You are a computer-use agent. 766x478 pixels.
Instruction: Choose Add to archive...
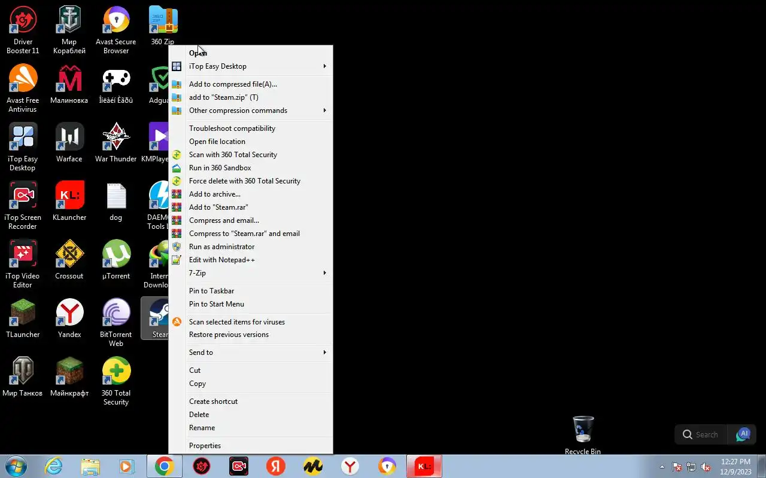(251, 194)
